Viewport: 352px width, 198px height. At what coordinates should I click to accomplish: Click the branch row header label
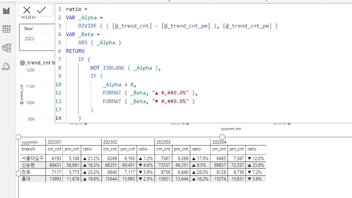(28, 149)
